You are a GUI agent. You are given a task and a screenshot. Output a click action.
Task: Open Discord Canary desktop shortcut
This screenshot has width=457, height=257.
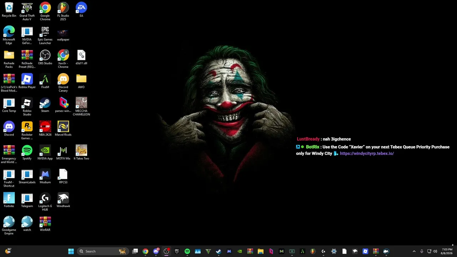coord(63,83)
